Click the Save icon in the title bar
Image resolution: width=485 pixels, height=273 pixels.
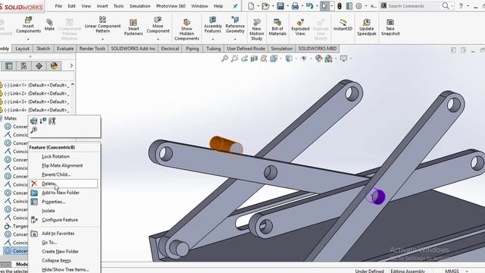coord(280,6)
